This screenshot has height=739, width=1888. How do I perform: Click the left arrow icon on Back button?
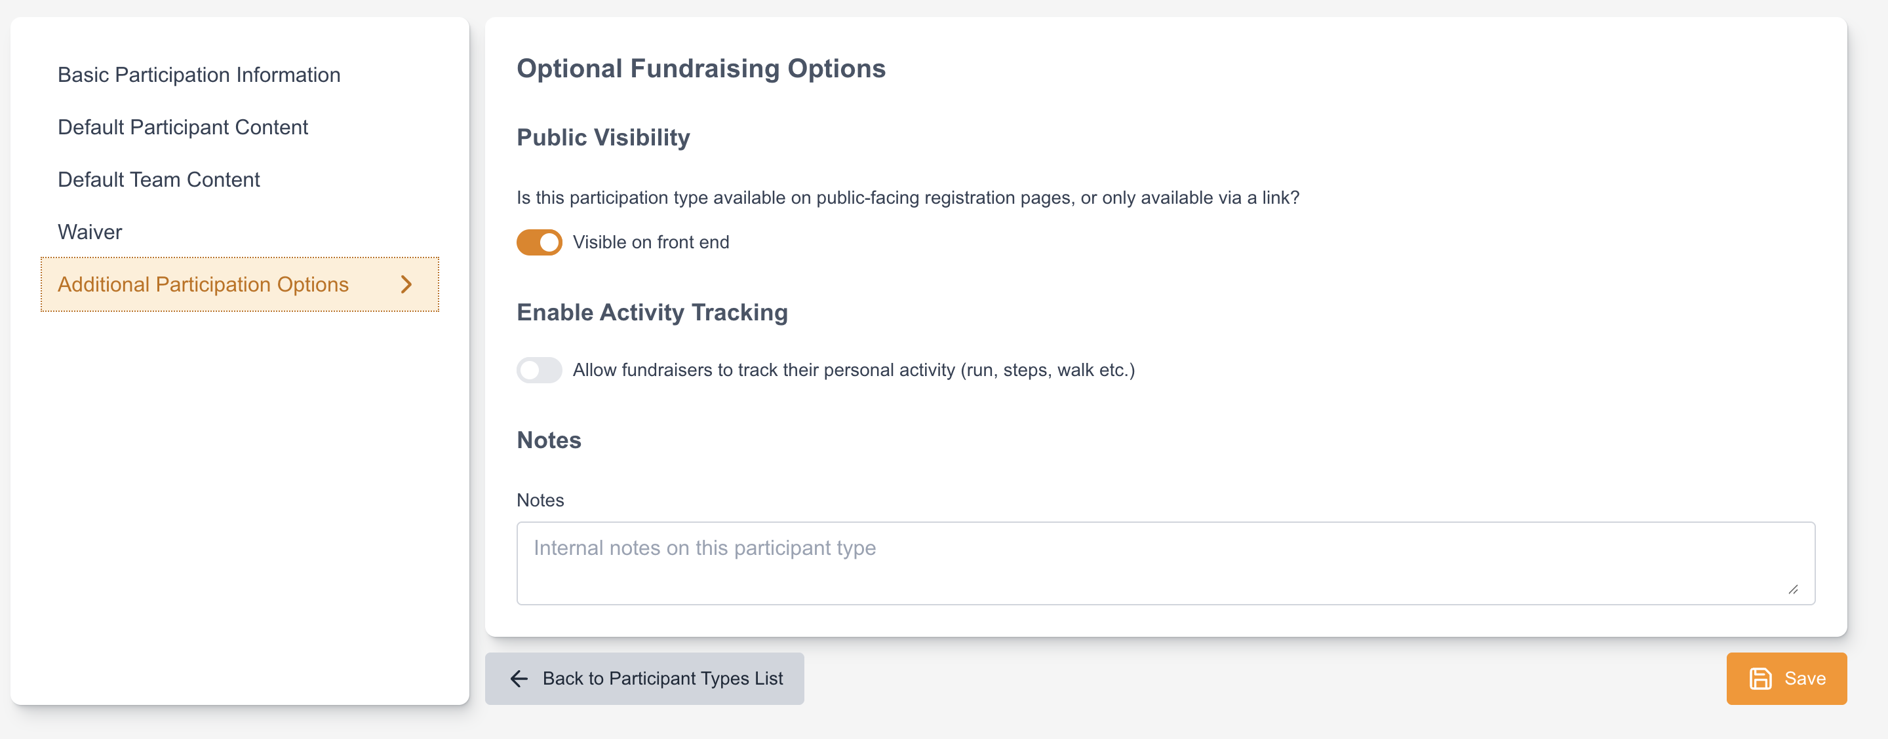tap(519, 679)
